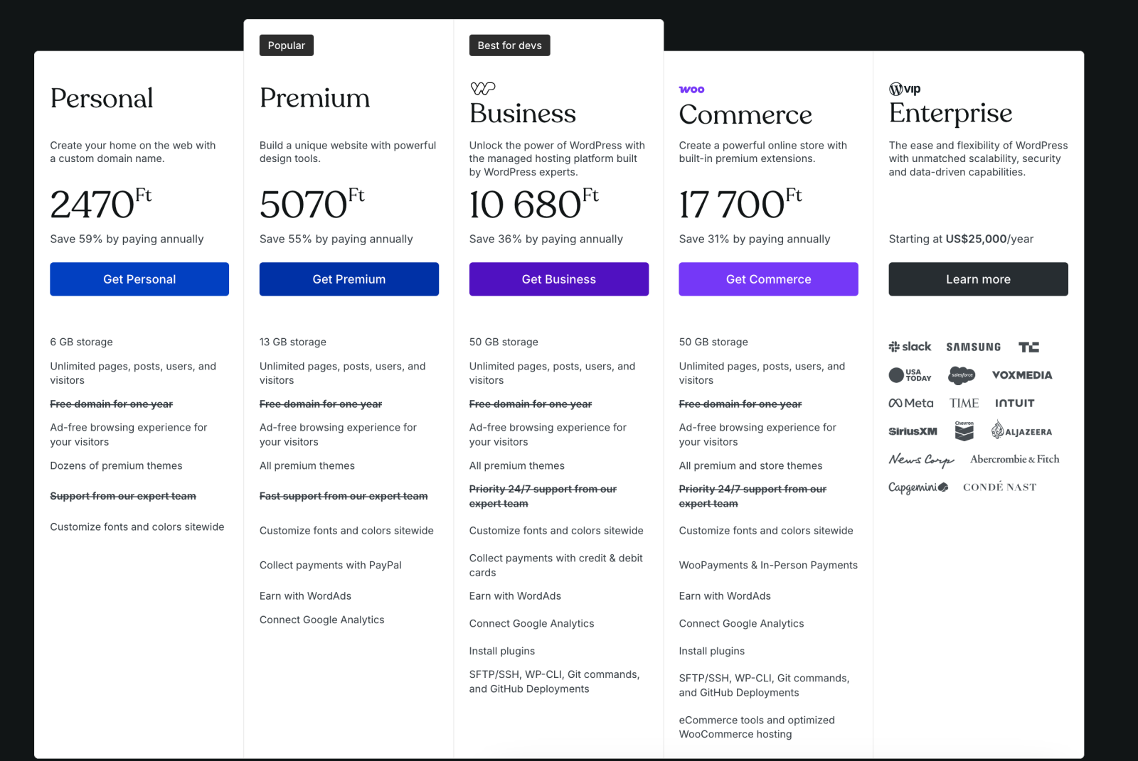Click the Get Premium button
Image resolution: width=1138 pixels, height=761 pixels.
point(349,279)
